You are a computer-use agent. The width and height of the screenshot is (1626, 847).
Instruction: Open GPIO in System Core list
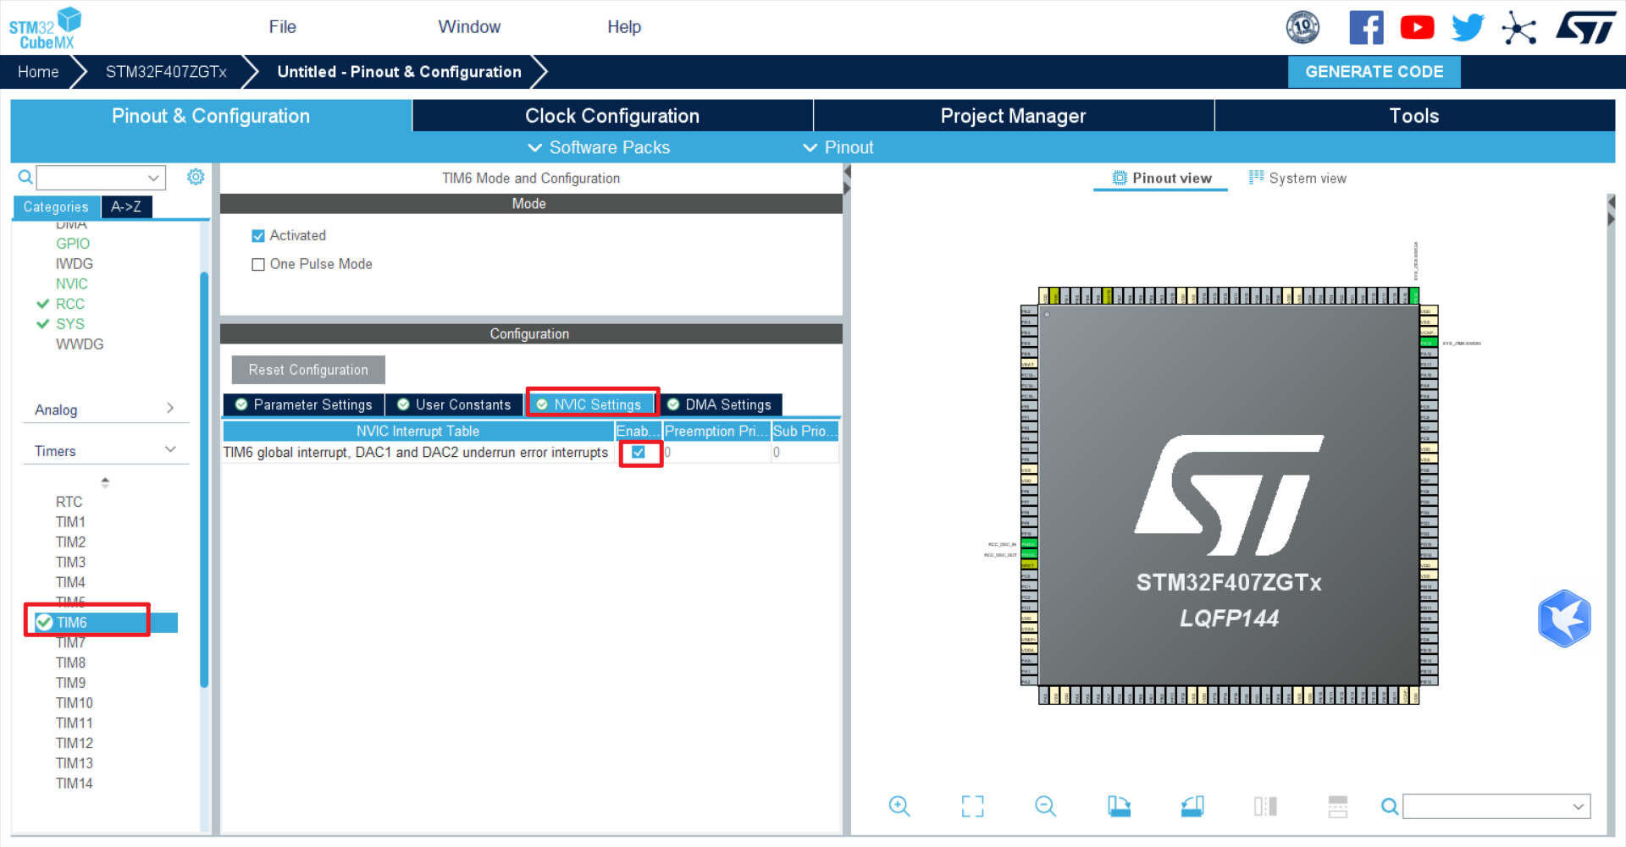pos(73,244)
